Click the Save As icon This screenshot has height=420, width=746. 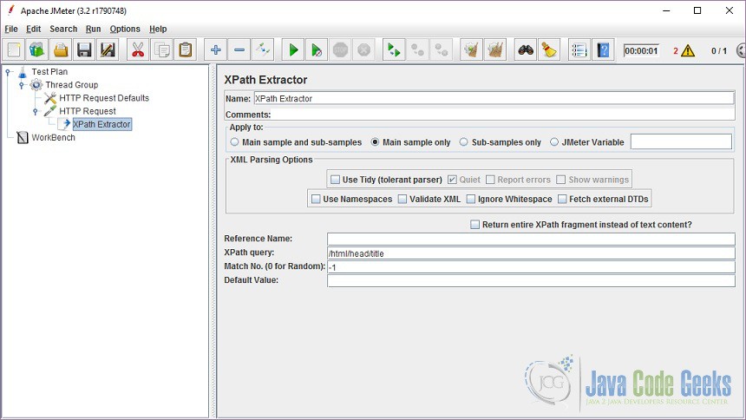point(108,50)
